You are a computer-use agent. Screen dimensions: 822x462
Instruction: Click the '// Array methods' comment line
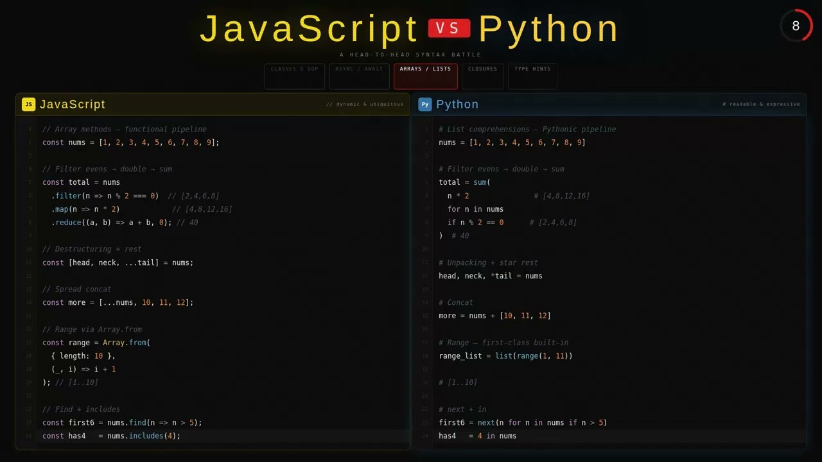(125, 129)
